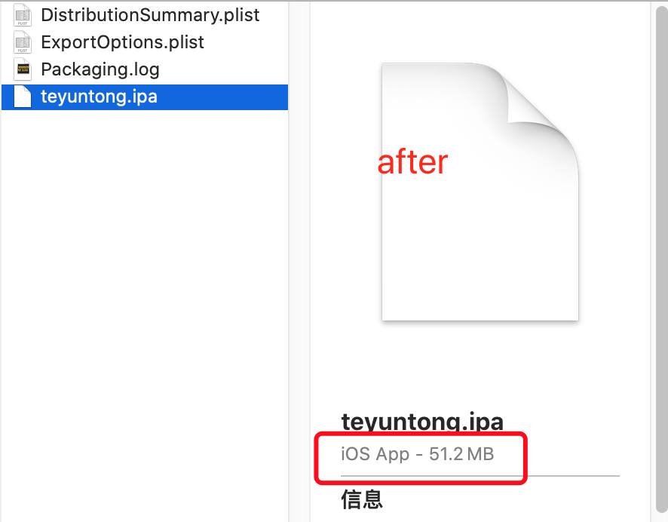Click the large blank document preview thumbnail

[467, 241]
